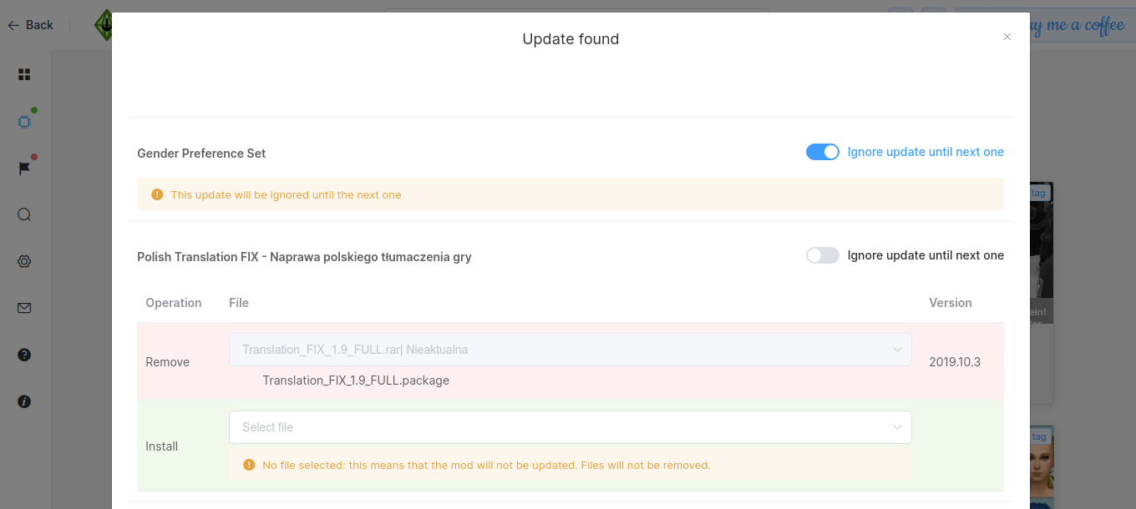The height and width of the screenshot is (509, 1136).
Task: Open the flag icon in sidebar
Action: click(24, 169)
